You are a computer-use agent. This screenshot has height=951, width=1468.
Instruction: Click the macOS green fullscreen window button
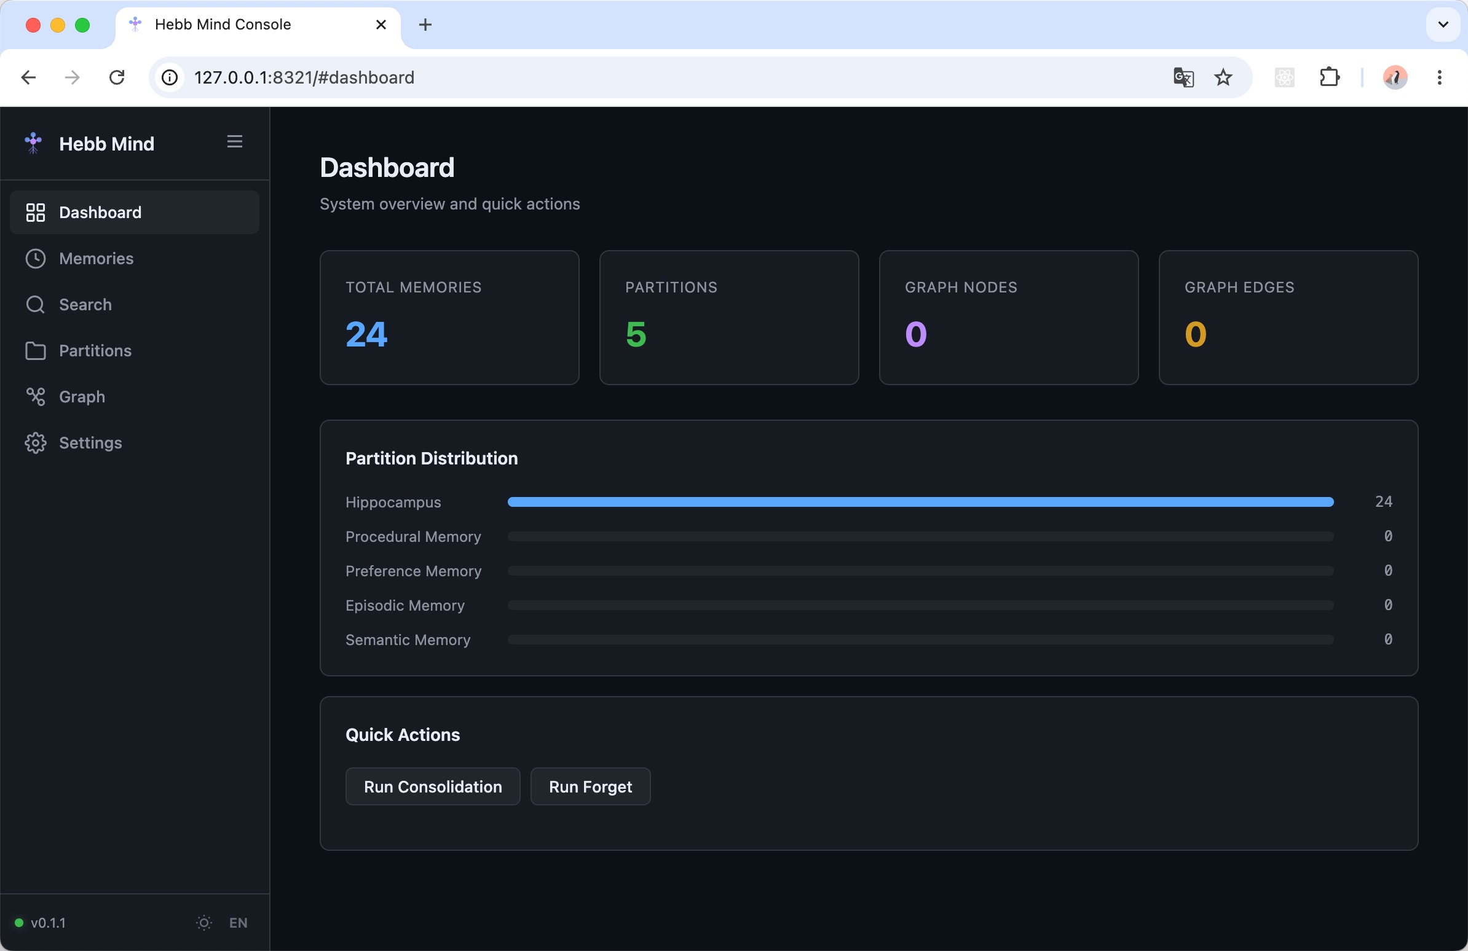tap(82, 25)
